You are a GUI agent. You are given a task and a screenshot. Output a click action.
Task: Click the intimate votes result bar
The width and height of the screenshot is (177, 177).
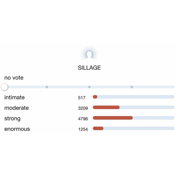coord(134,97)
